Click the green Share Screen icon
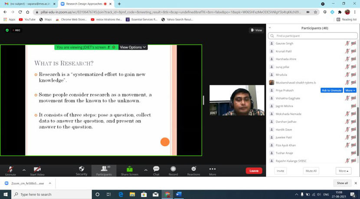 (x=129, y=169)
